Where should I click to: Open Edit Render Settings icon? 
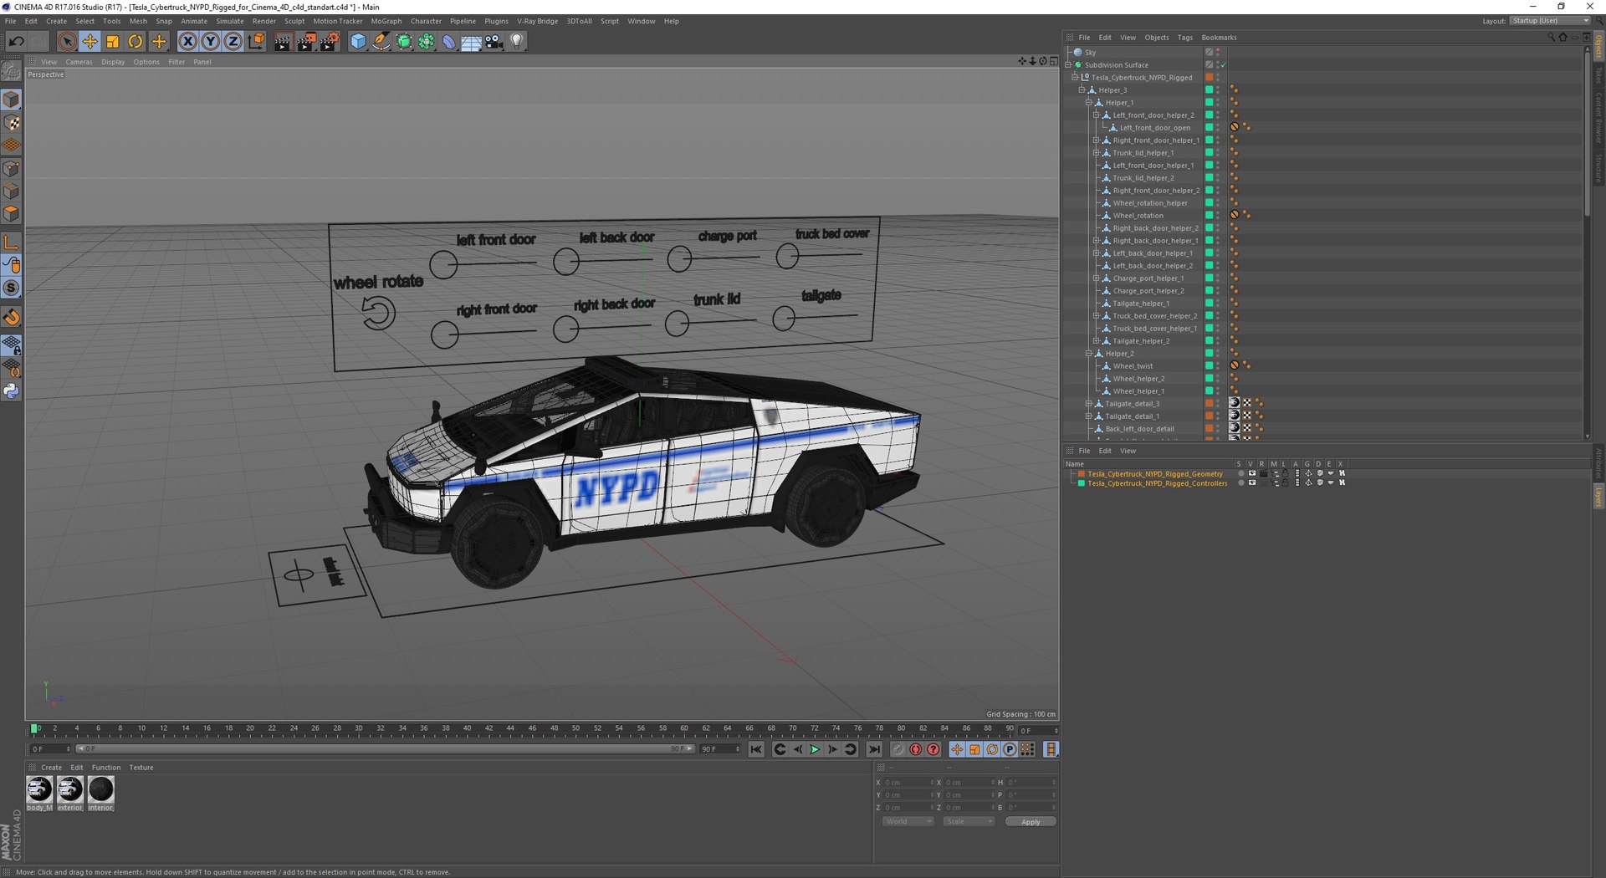pos(330,41)
